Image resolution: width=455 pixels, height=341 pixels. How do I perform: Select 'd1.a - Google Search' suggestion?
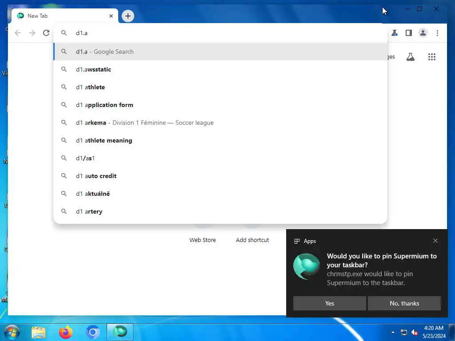pyautogui.click(x=220, y=52)
